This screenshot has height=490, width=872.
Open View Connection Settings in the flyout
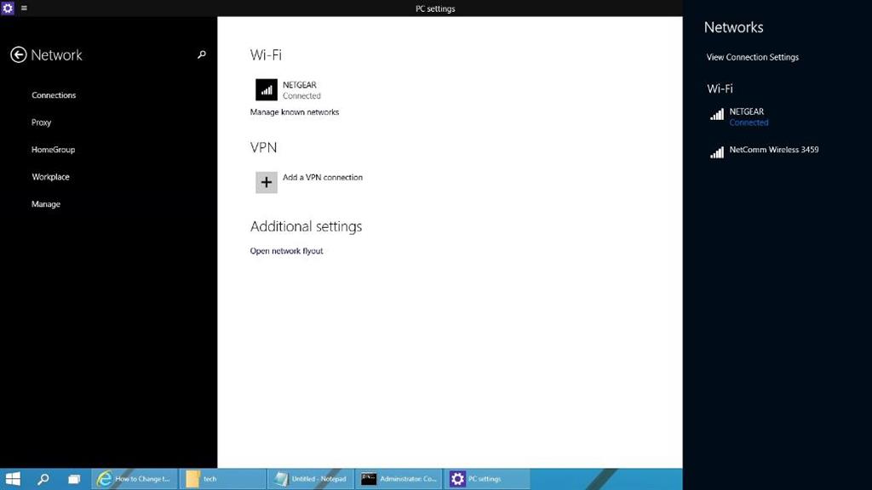coord(752,57)
